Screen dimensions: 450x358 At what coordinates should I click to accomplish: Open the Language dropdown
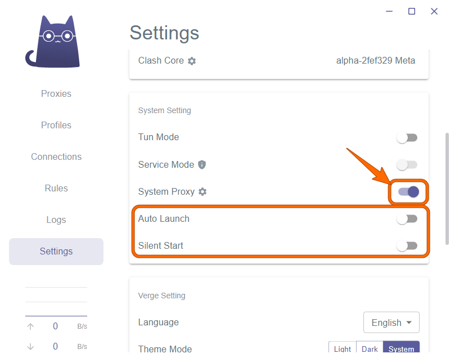(391, 323)
